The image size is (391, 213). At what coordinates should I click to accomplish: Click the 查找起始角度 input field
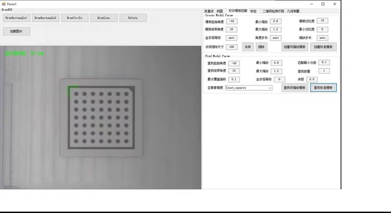[234, 63]
